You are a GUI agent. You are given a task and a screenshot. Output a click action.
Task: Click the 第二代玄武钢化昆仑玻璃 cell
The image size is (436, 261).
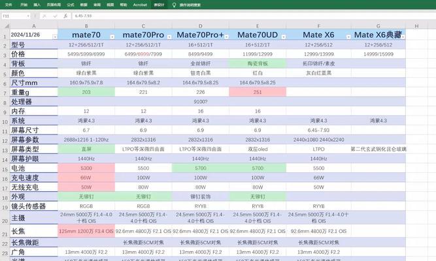378,149
